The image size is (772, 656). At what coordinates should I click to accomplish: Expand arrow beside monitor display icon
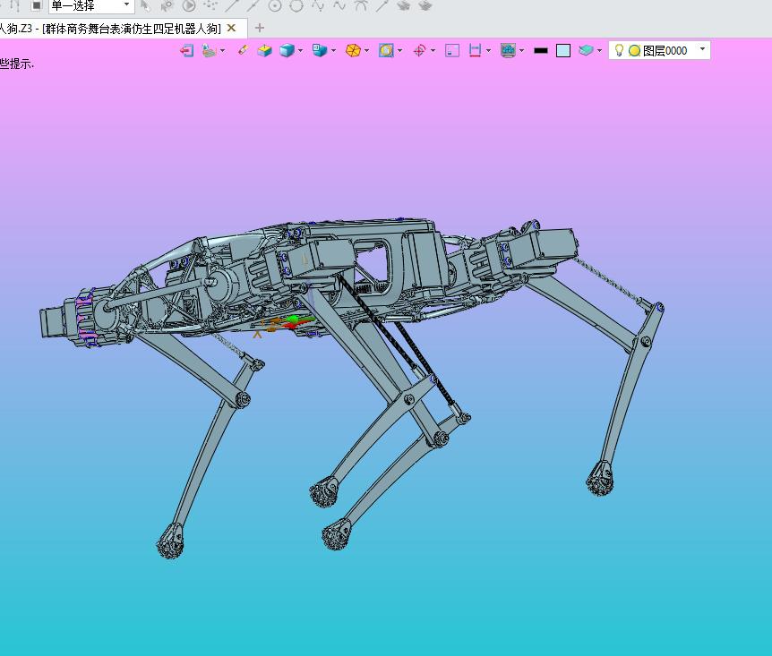521,51
